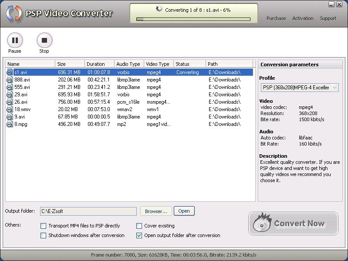Minimize the converter window
This screenshot has height=261, width=348.
click(x=331, y=4)
